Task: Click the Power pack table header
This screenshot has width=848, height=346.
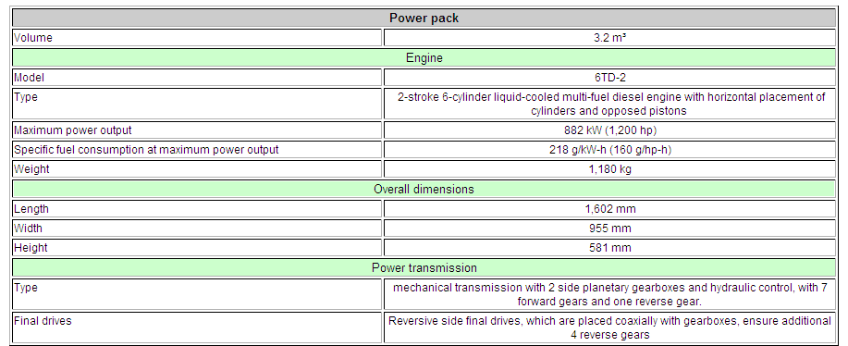Action: click(x=424, y=18)
